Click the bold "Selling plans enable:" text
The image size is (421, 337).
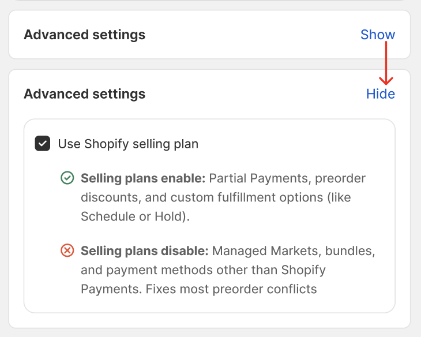point(143,178)
